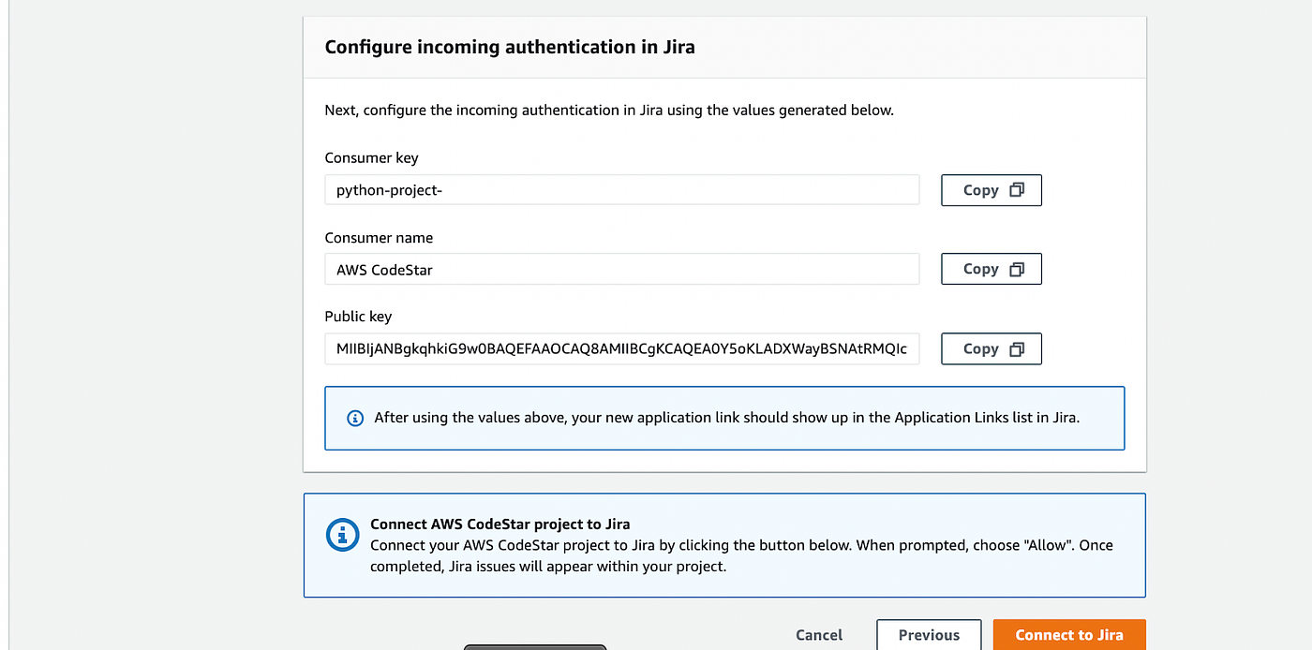Click the blue Application Links info banner
1312x650 pixels.
coord(724,418)
